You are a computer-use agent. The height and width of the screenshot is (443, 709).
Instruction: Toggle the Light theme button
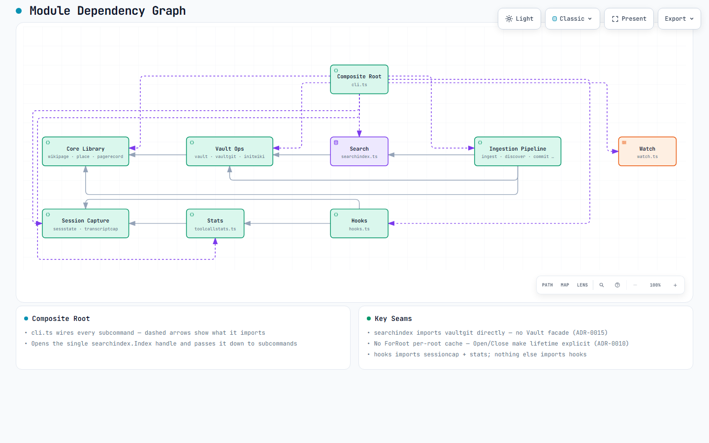click(519, 19)
